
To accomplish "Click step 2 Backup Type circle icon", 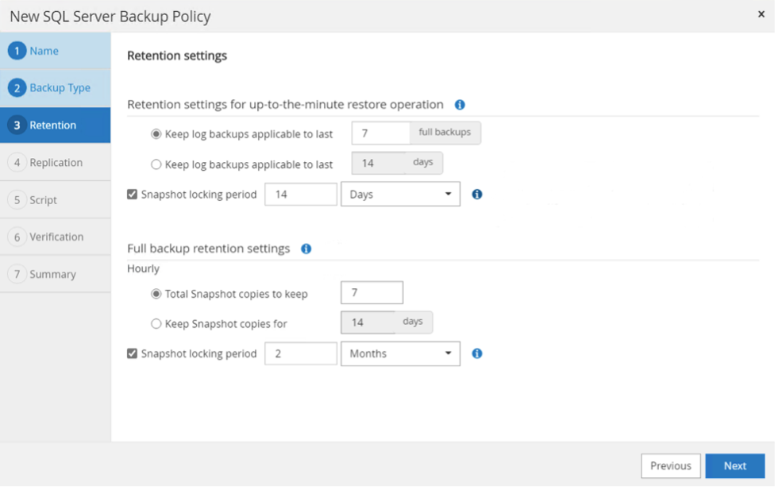I will tap(17, 88).
